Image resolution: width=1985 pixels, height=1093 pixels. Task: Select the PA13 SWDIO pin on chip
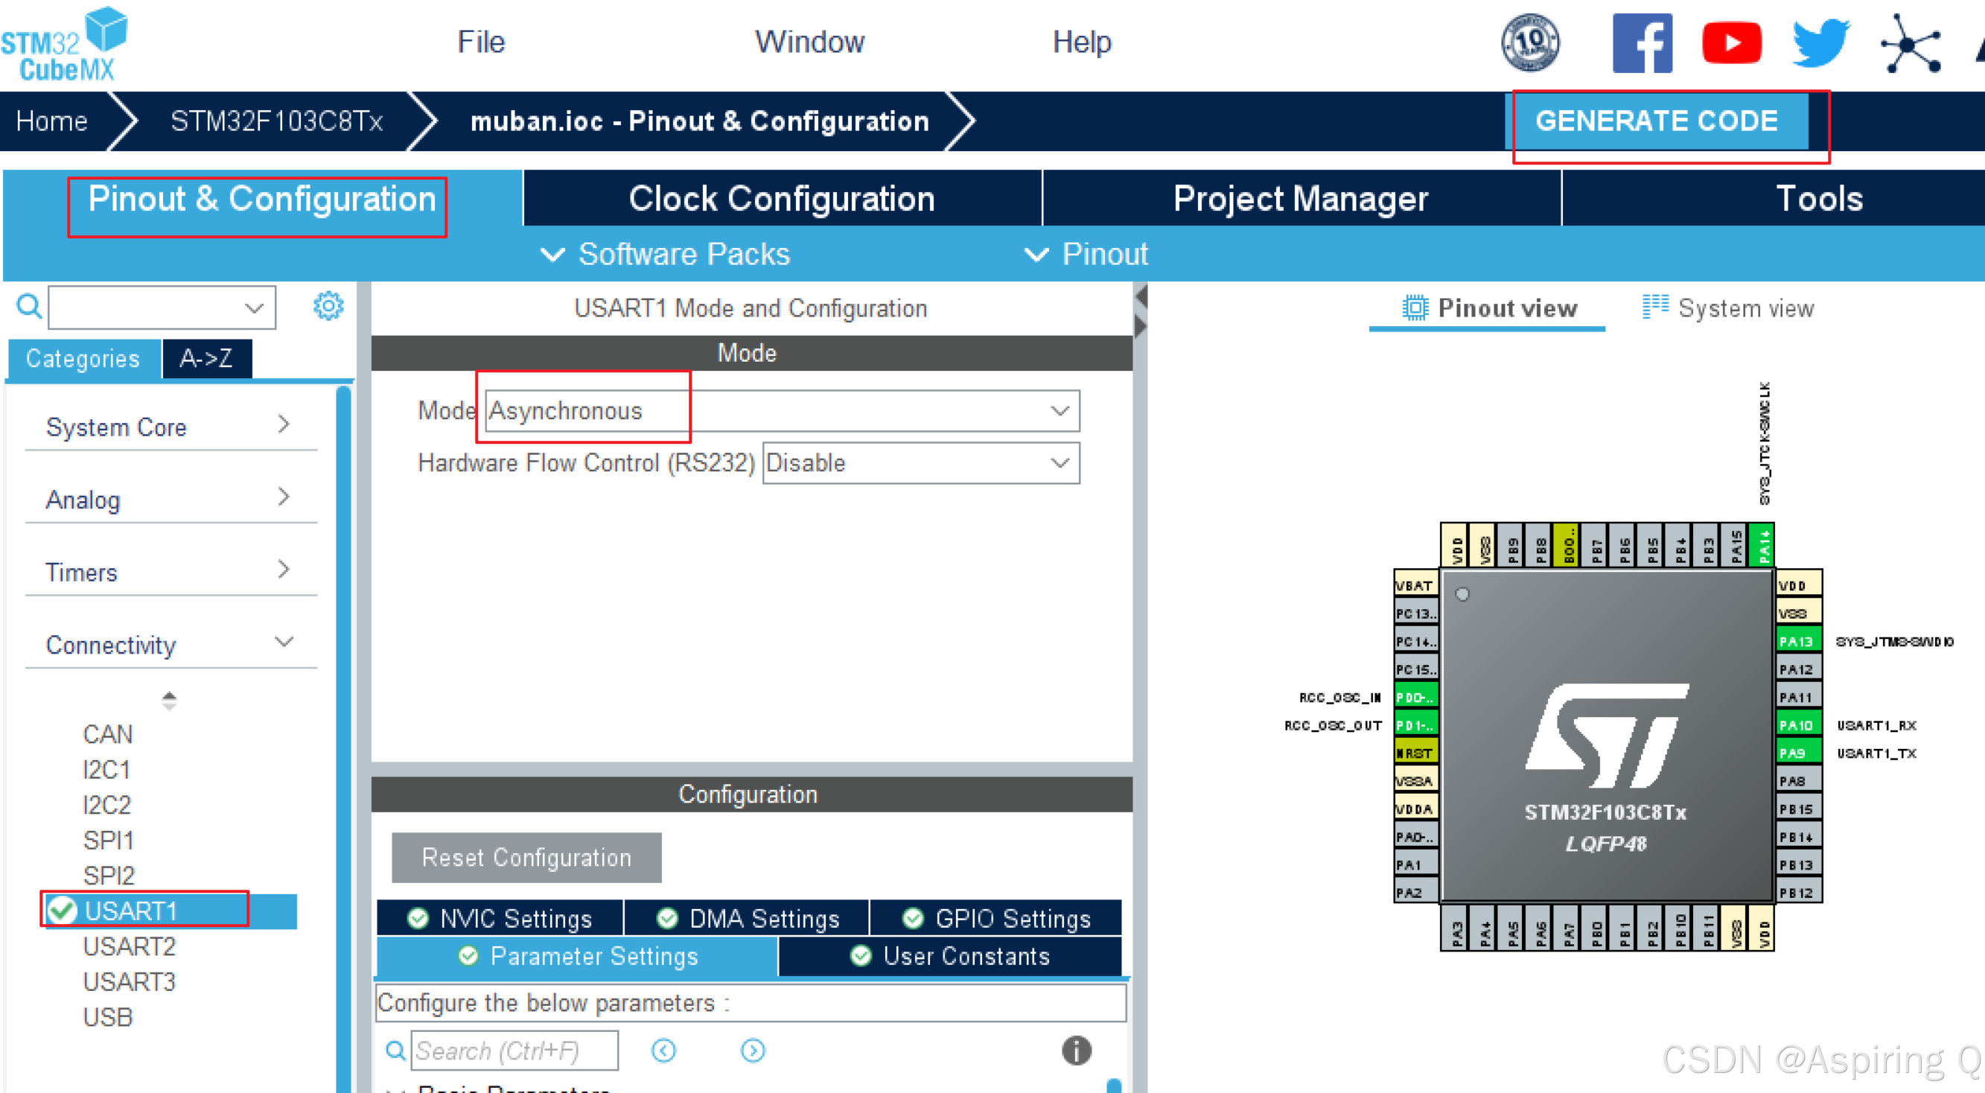point(1799,641)
